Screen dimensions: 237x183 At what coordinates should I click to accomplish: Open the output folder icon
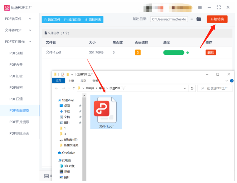tap(198, 19)
